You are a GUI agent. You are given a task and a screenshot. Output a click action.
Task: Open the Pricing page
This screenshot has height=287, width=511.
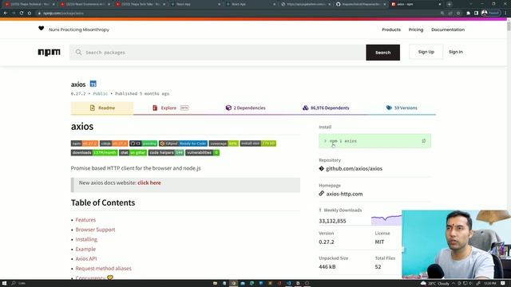[416, 29]
